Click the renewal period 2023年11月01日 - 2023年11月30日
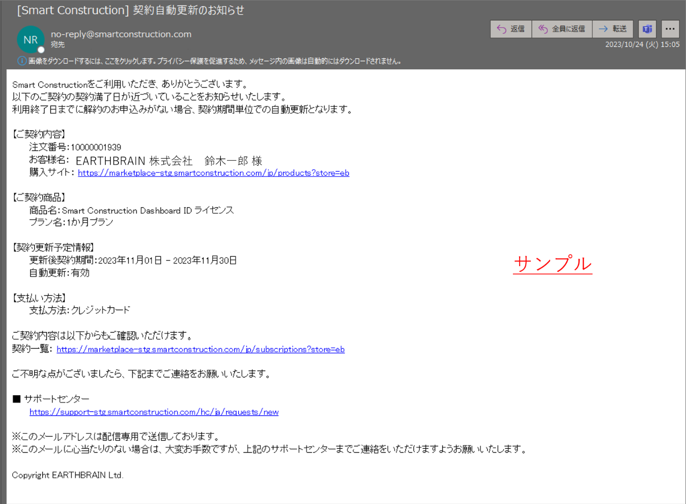686x504 pixels. (x=167, y=260)
